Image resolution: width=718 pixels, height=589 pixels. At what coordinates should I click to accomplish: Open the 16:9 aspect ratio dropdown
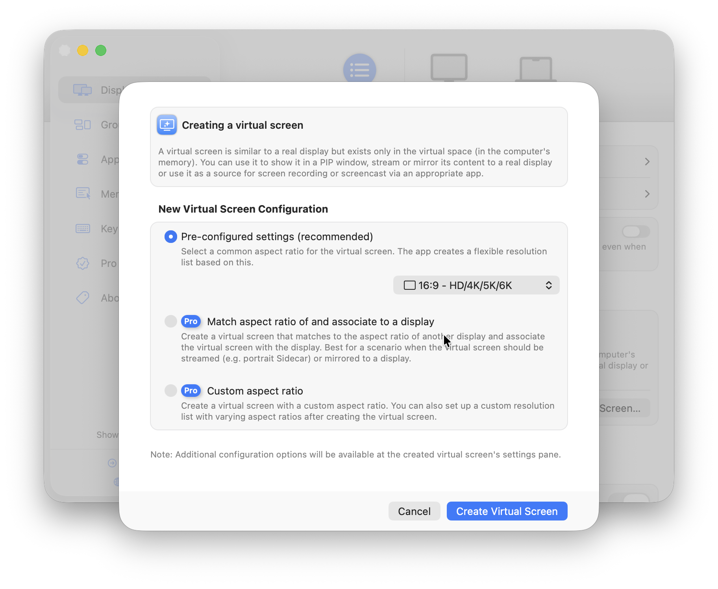[x=476, y=285]
